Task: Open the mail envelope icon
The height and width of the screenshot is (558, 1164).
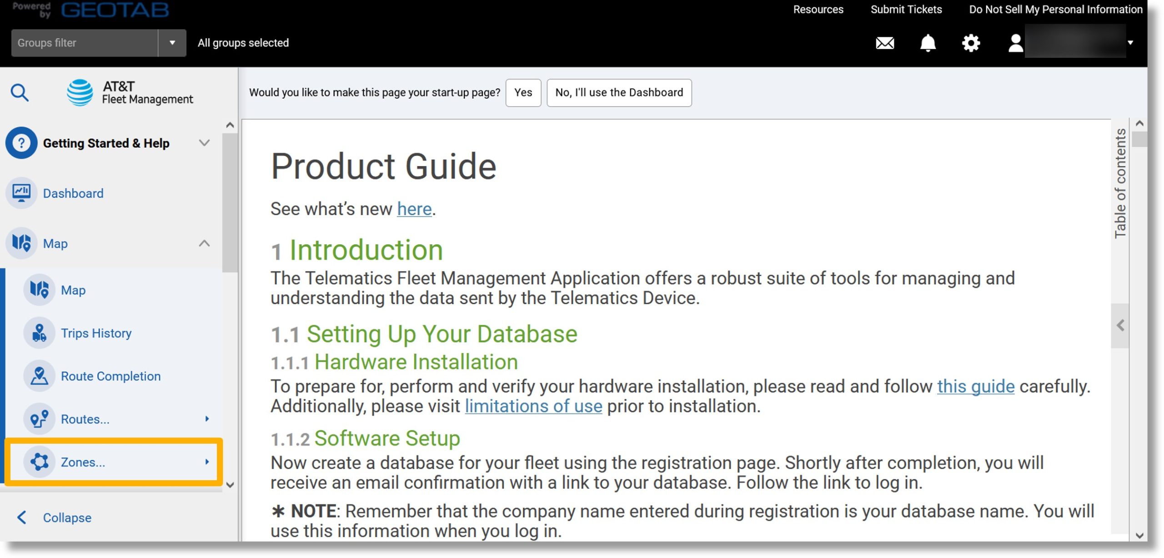Action: coord(884,43)
